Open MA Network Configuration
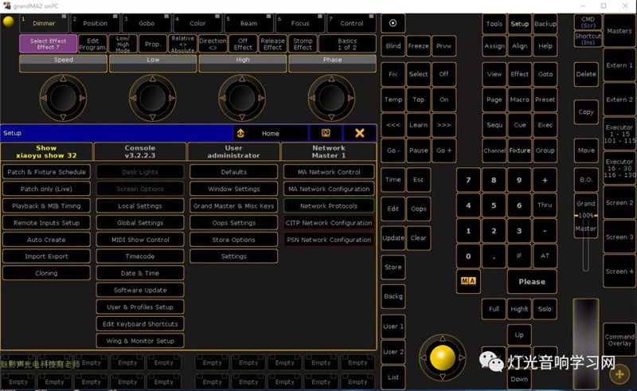 click(x=329, y=189)
